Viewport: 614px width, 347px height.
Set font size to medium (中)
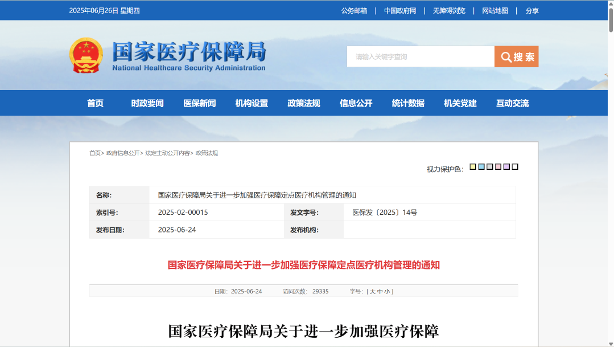[380, 292]
